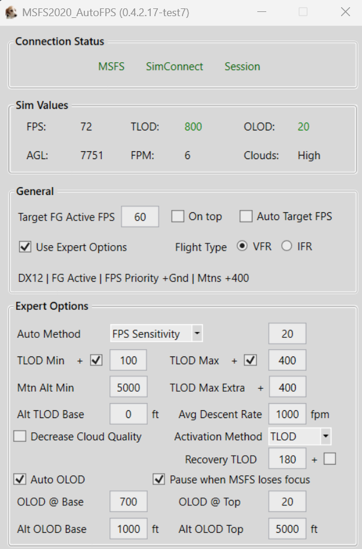Uncheck Use Expert Options
362x549 pixels.
pos(25,247)
